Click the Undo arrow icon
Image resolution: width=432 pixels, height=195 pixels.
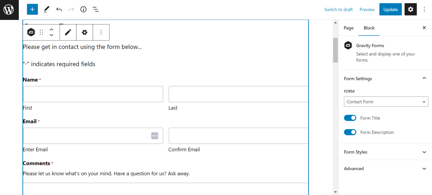pos(59,10)
